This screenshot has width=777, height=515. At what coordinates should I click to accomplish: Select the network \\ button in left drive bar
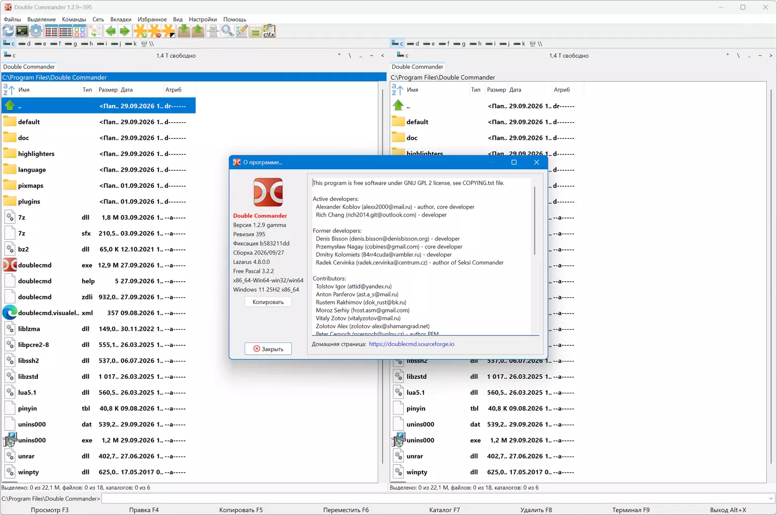pos(148,43)
